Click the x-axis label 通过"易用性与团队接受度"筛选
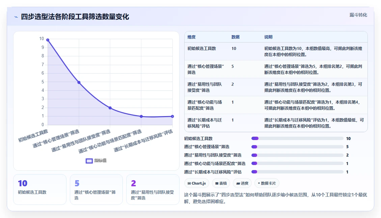Image resolution: width=381 pixels, height=218 pixels. (x=81, y=141)
